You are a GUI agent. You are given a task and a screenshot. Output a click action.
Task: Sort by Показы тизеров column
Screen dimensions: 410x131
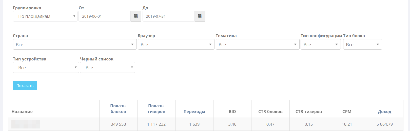tap(156, 109)
